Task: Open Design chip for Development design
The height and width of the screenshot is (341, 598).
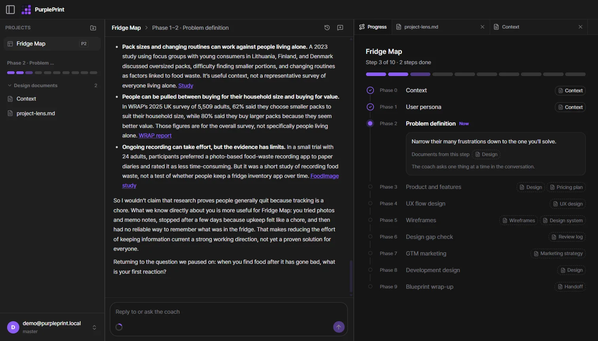Action: point(572,270)
